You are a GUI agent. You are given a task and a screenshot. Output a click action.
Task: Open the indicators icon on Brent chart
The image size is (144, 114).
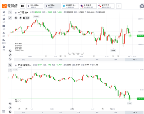10,112
